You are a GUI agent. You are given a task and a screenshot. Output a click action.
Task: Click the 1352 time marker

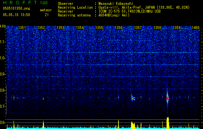pyautogui.click(x=41, y=27)
